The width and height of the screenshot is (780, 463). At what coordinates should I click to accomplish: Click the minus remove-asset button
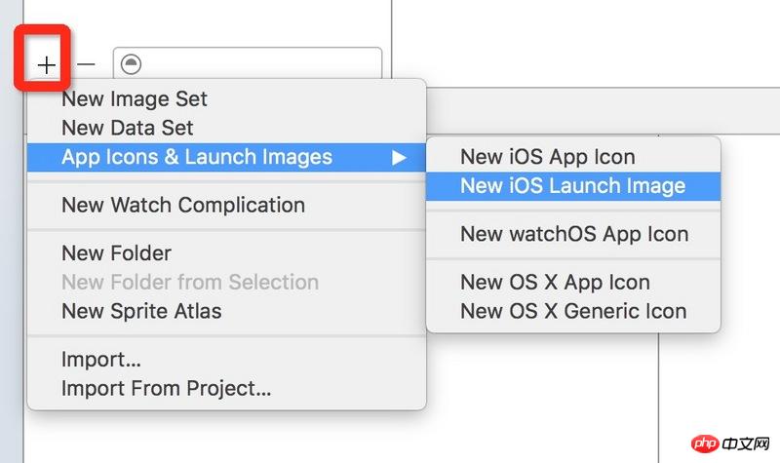87,64
